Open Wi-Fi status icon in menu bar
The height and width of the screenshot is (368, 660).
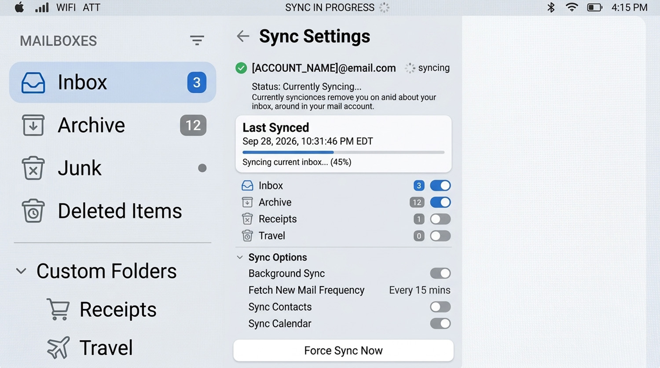tap(572, 7)
